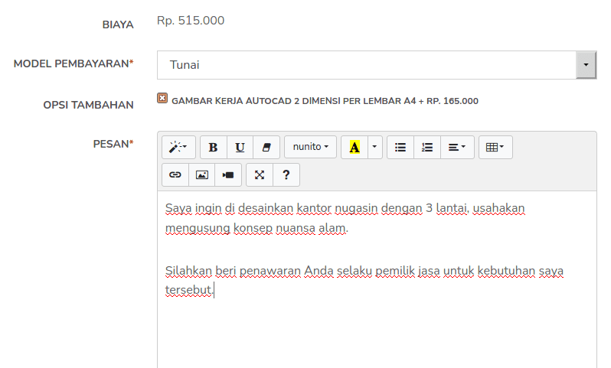
Task: Toggle full screen editor mode
Action: click(260, 175)
